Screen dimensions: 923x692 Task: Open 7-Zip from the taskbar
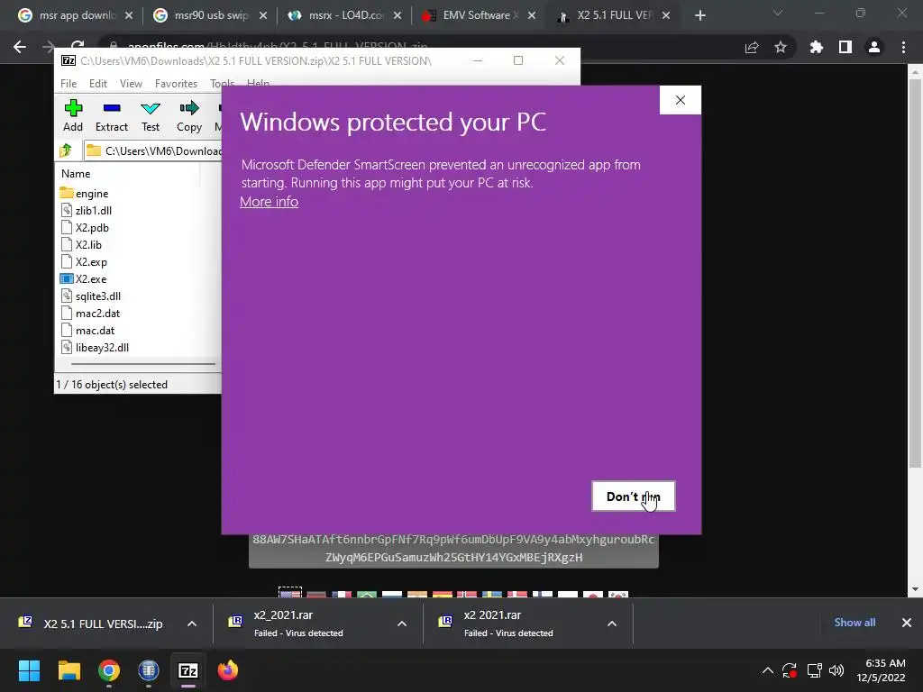pyautogui.click(x=188, y=670)
